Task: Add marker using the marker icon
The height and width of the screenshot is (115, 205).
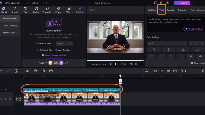Action: click(35, 71)
